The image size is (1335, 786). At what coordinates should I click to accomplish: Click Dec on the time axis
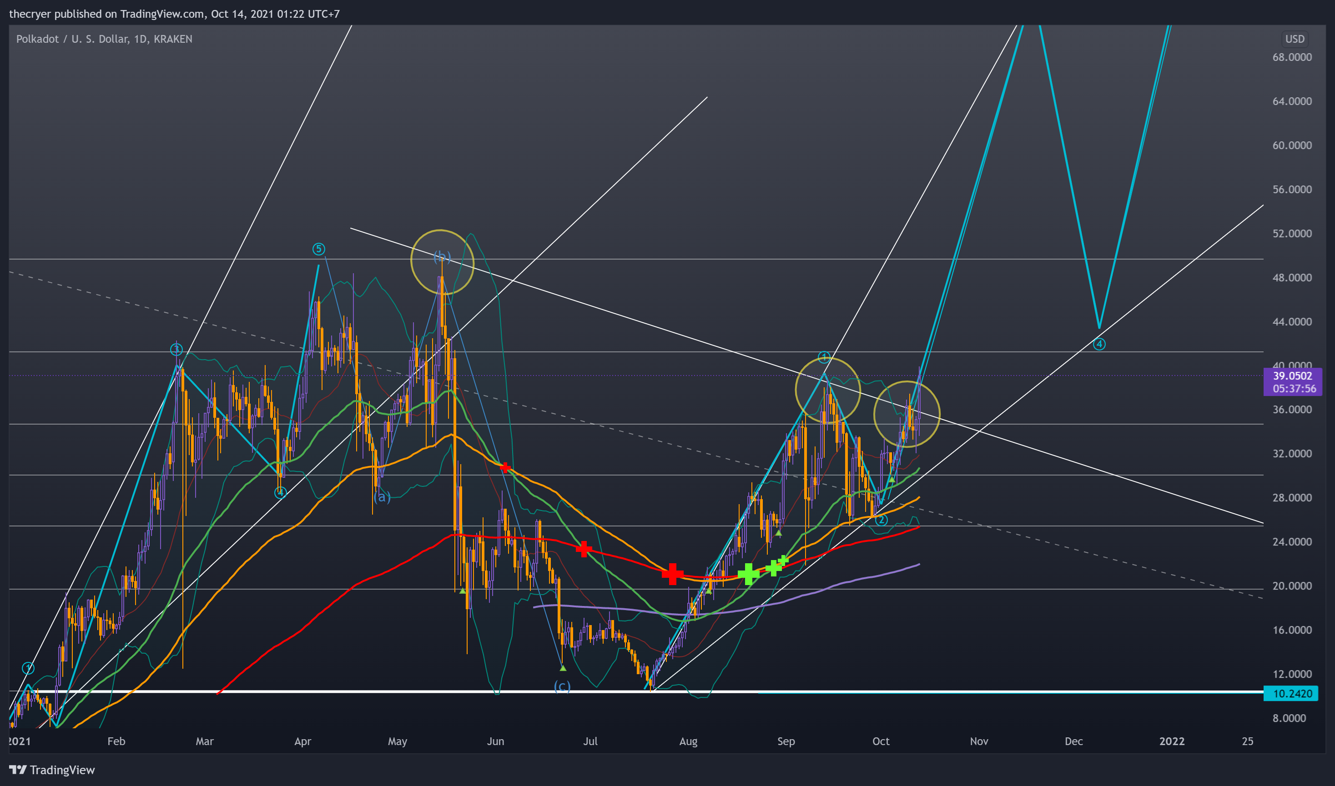click(1074, 741)
